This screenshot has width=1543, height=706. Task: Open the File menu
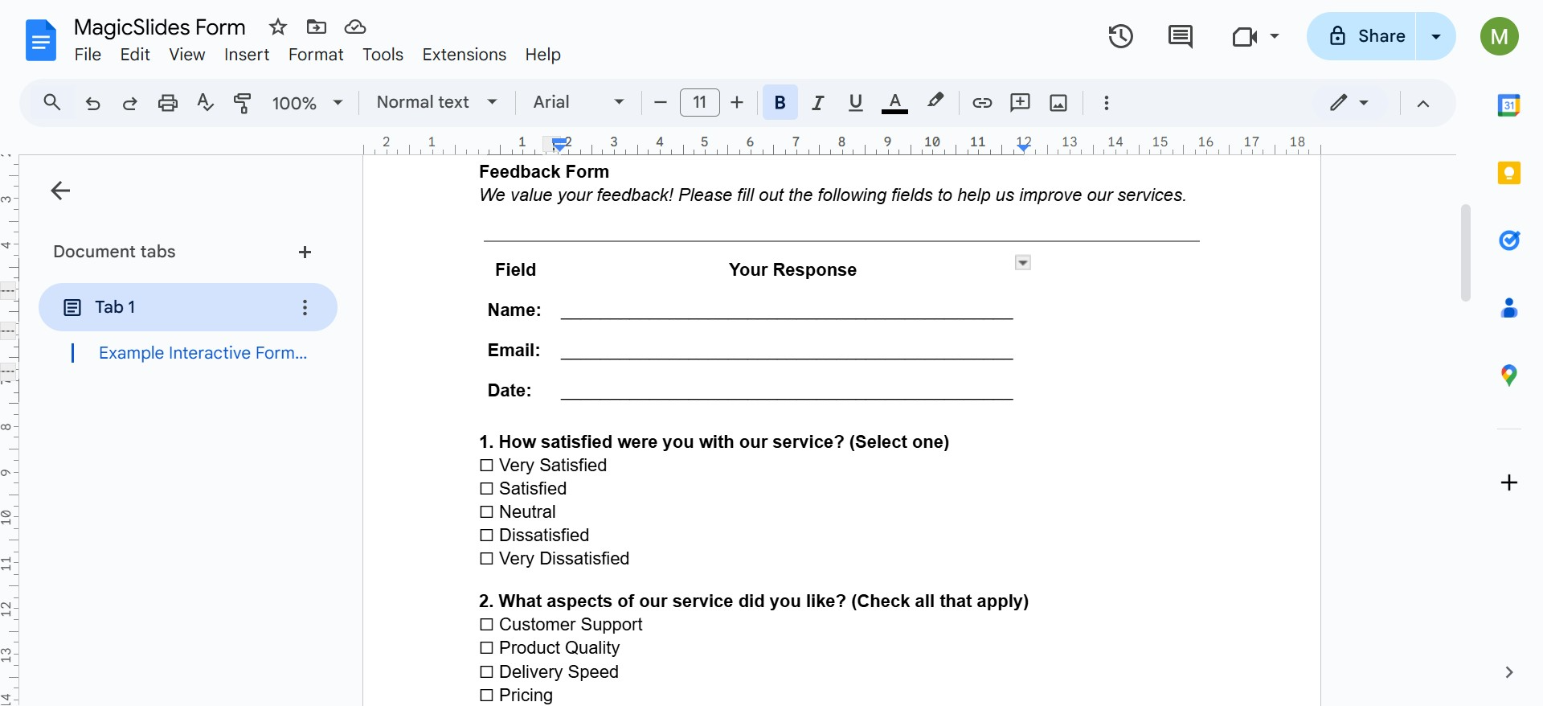[x=88, y=55]
